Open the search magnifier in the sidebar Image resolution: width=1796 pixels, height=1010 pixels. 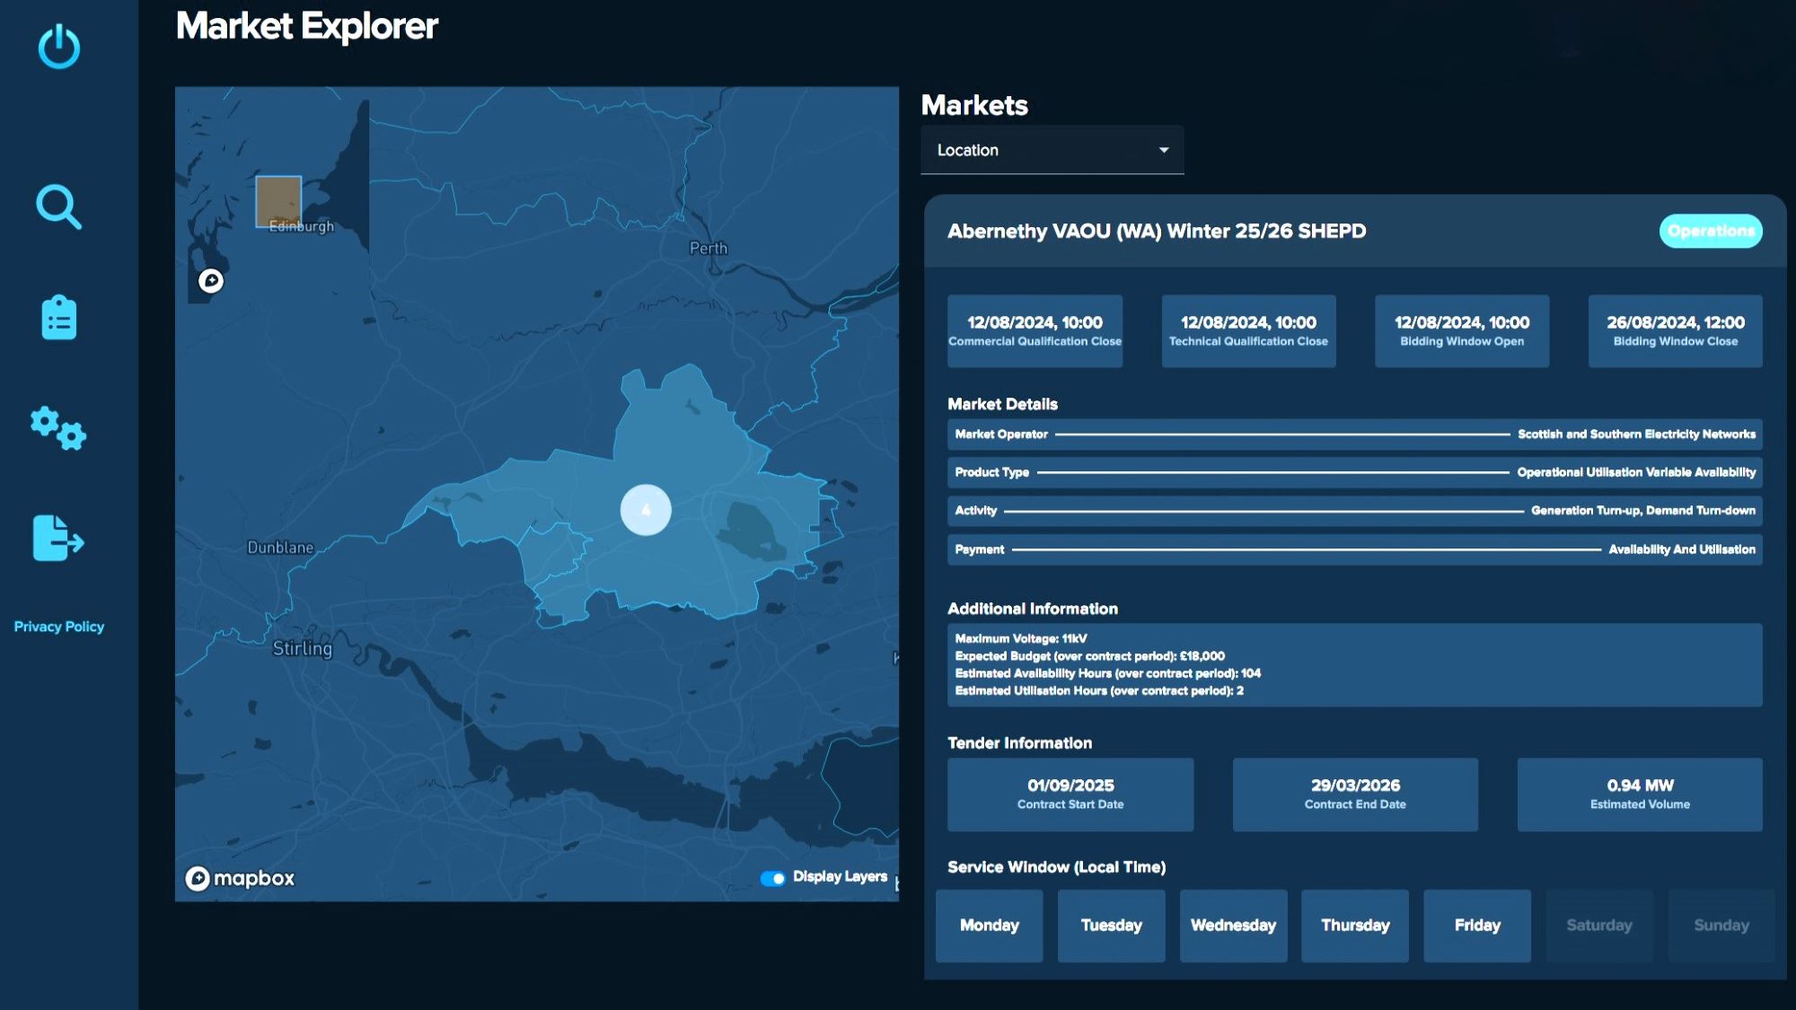(59, 207)
